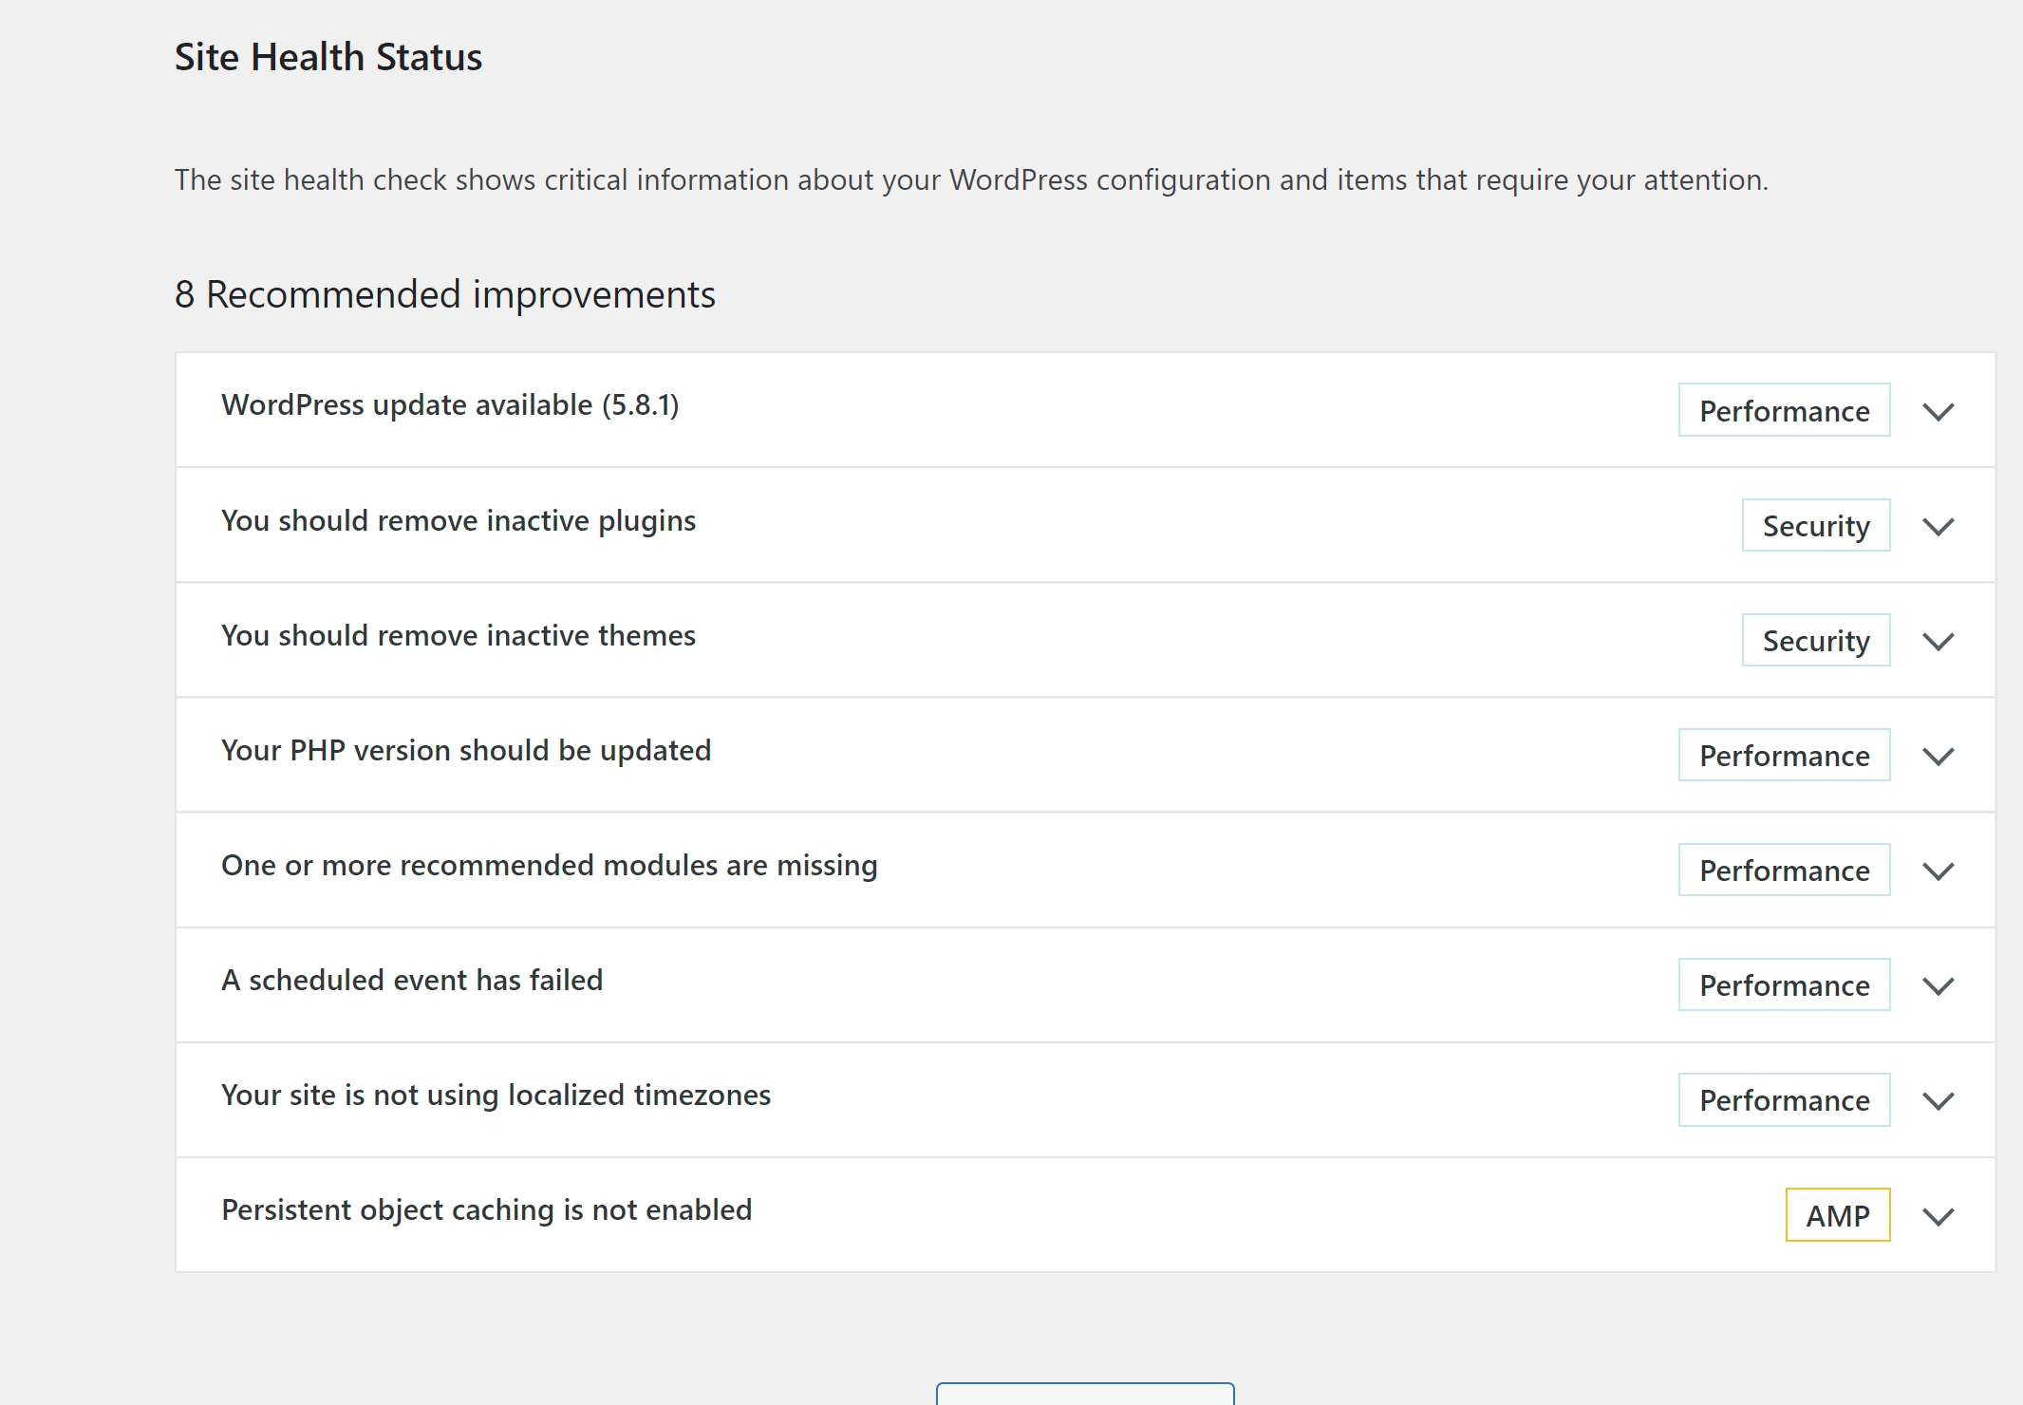Expand recommended modules are missing chevron
The height and width of the screenshot is (1405, 2023).
1938,871
